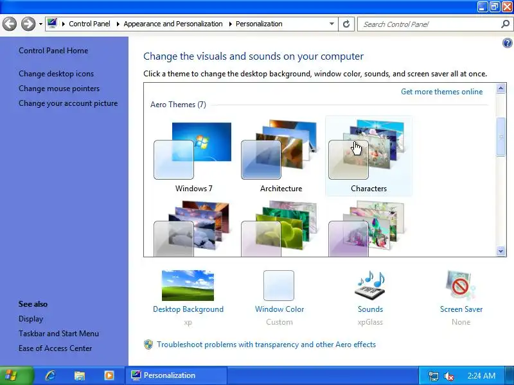Open Sounds keyboard and notes icon
The width and height of the screenshot is (514, 385).
tap(370, 285)
